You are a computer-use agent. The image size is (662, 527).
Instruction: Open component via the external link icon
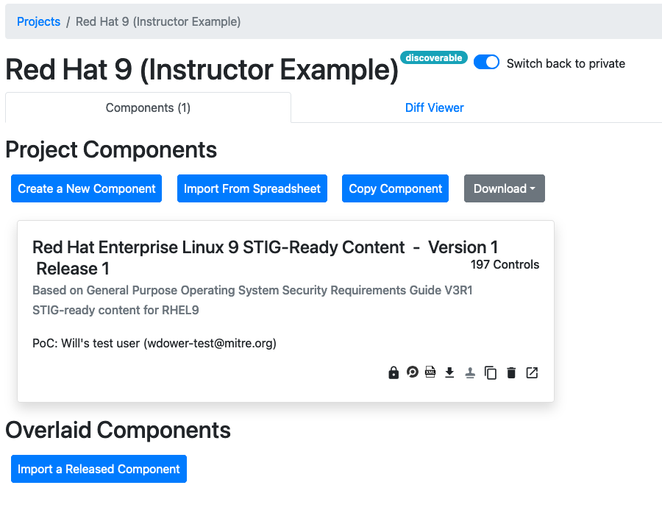click(x=532, y=373)
